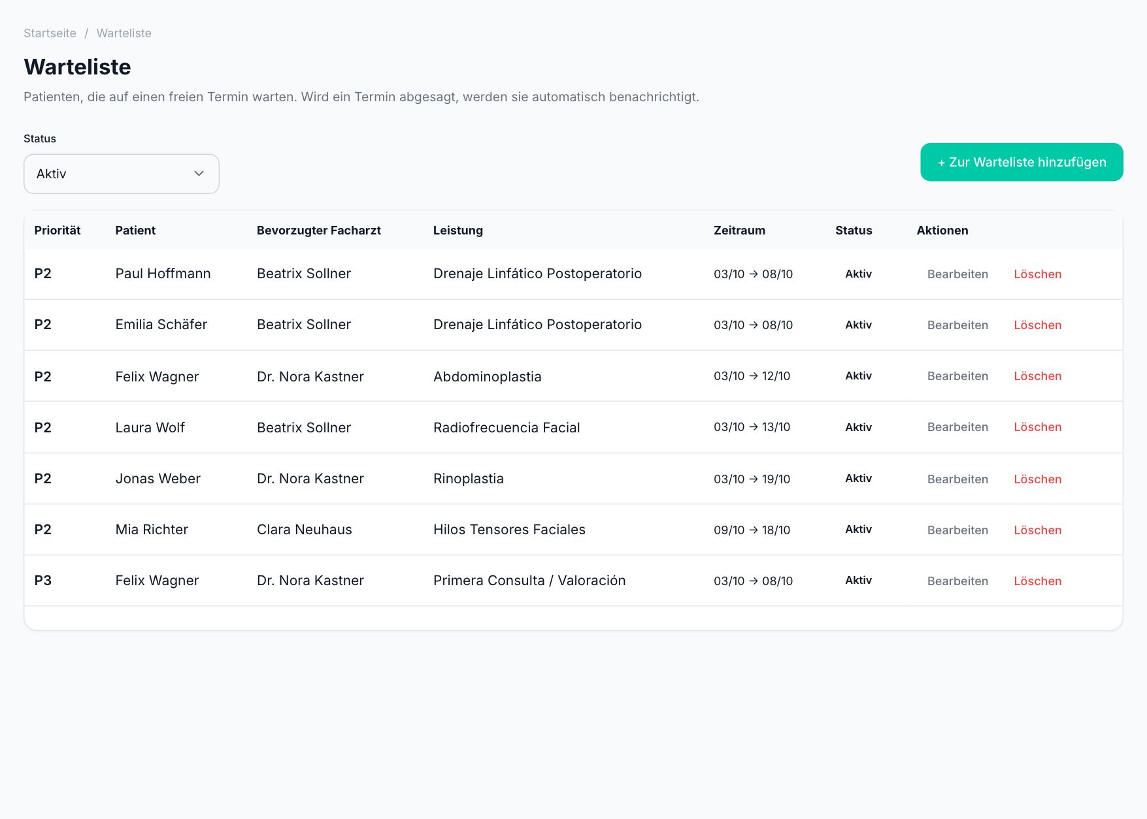Edit the Primera Consulta / Valoración entry
Image resolution: width=1147 pixels, height=819 pixels.
(957, 581)
